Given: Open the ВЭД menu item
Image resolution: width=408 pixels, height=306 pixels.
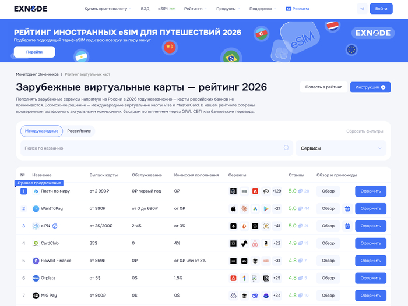Looking at the screenshot, I should point(145,9).
